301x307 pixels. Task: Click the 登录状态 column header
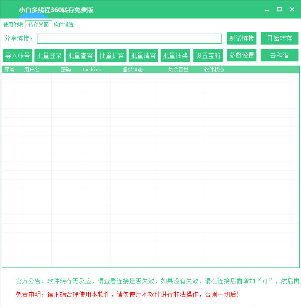coord(133,69)
